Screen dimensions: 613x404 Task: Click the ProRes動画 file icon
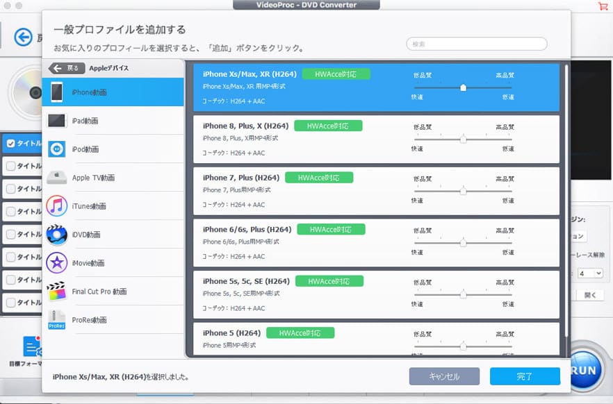(57, 320)
